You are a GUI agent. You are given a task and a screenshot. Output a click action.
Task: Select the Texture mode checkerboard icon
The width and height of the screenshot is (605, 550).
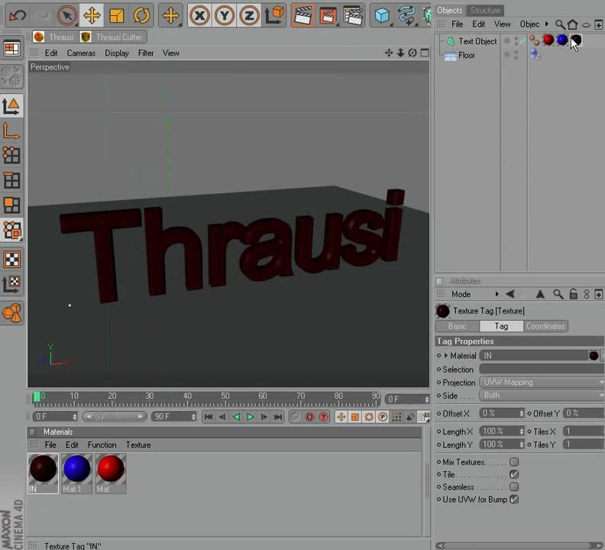point(11,260)
